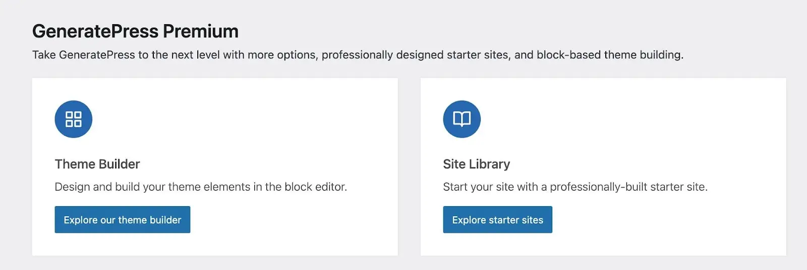Screen dimensions: 807x270
Task: Click the Site Library open-book icon
Action: coord(462,119)
